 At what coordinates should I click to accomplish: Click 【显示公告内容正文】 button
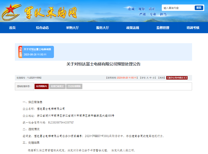click(177, 78)
